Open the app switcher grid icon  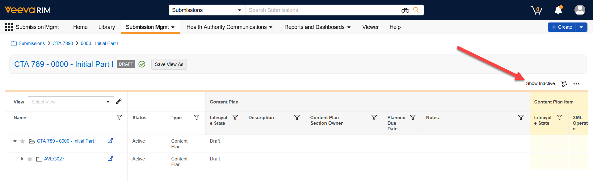click(x=9, y=27)
